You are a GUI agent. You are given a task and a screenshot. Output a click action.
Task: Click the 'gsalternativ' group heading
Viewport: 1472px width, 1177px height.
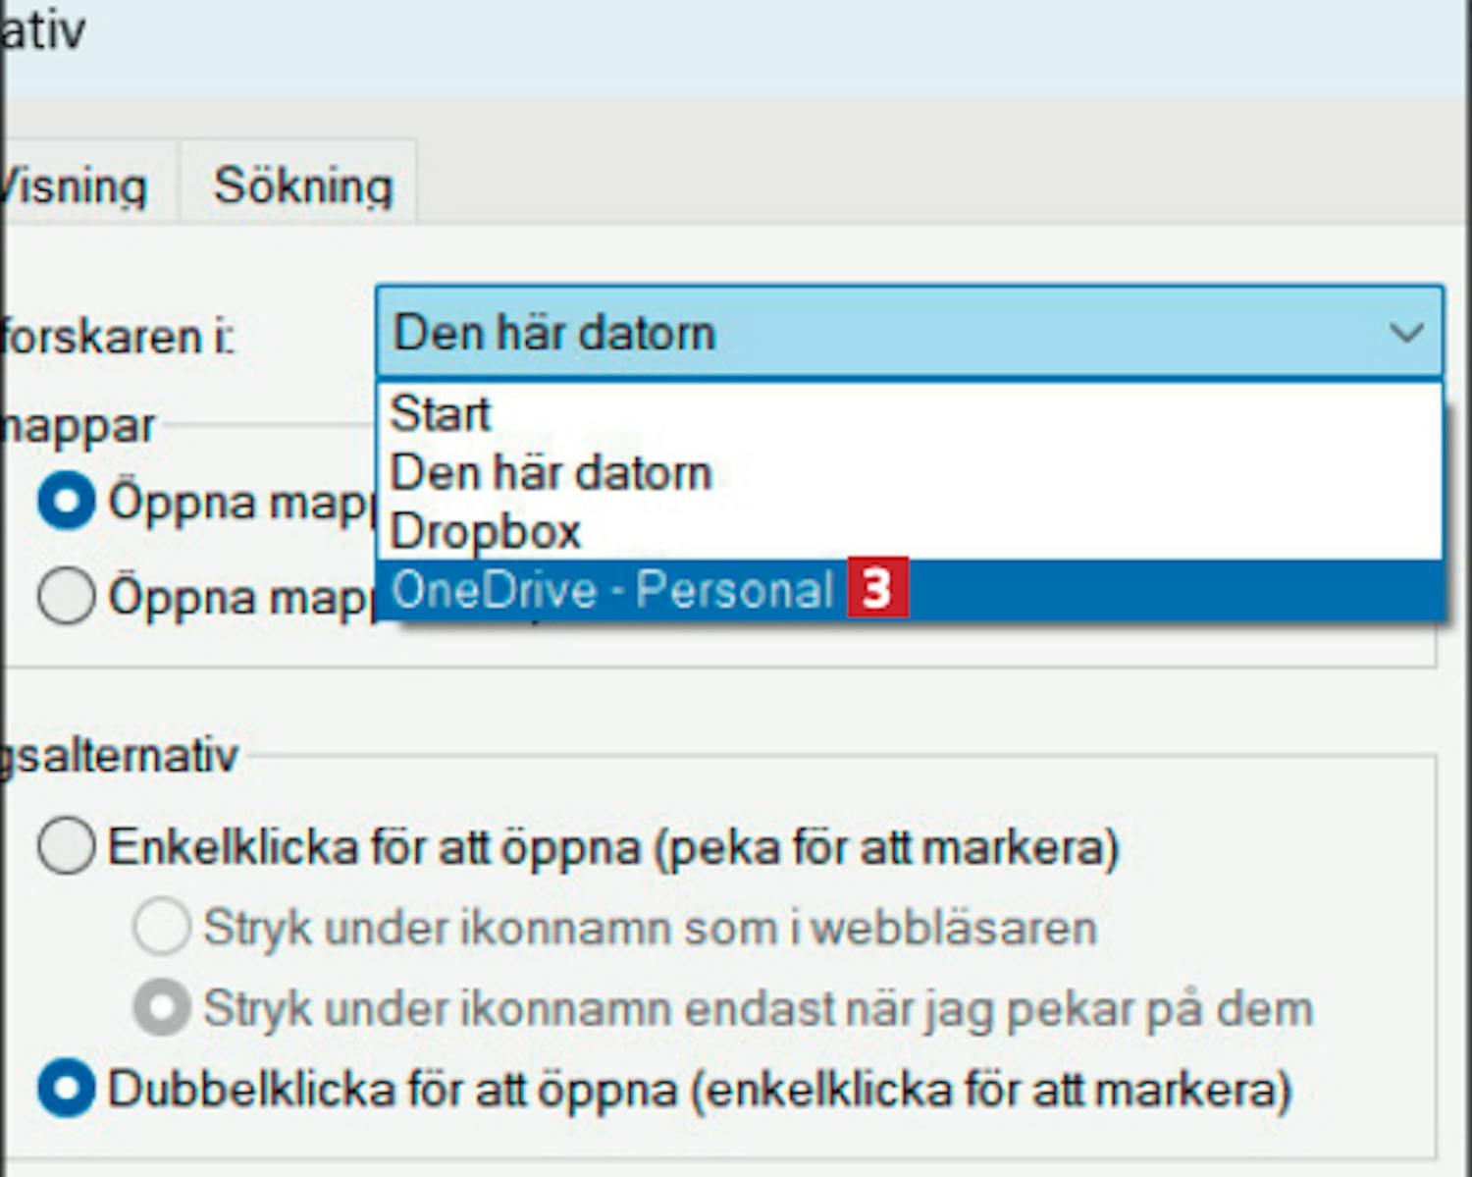click(x=120, y=755)
